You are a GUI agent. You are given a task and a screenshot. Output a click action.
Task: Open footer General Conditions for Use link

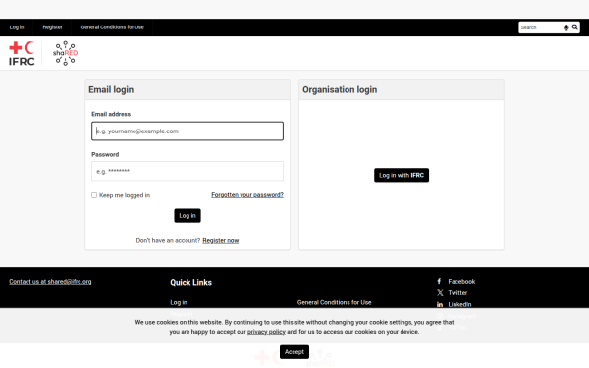(335, 302)
